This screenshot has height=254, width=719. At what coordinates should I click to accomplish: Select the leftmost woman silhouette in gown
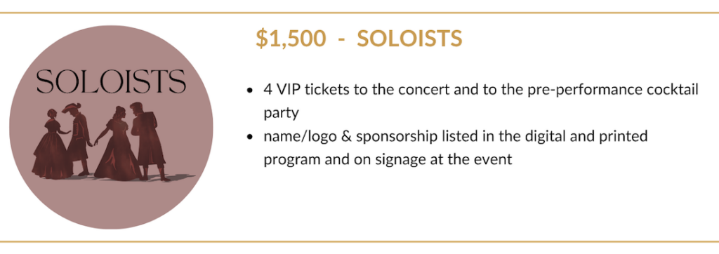pos(51,145)
